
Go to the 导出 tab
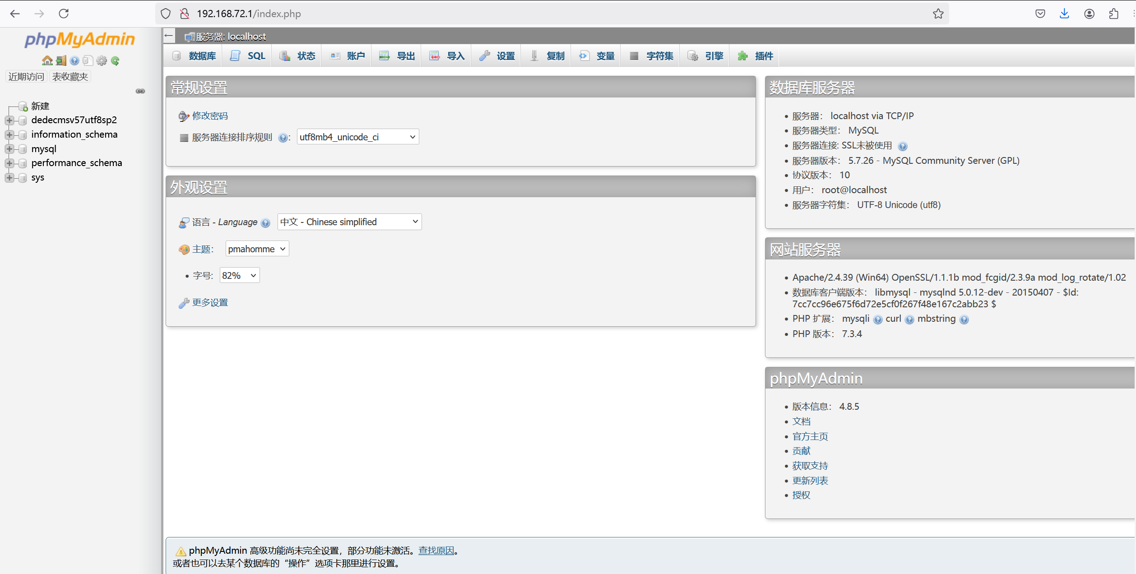point(397,56)
